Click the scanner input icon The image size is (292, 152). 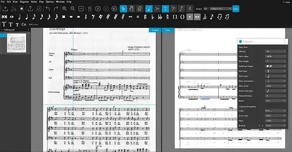pyautogui.click(x=13, y=9)
